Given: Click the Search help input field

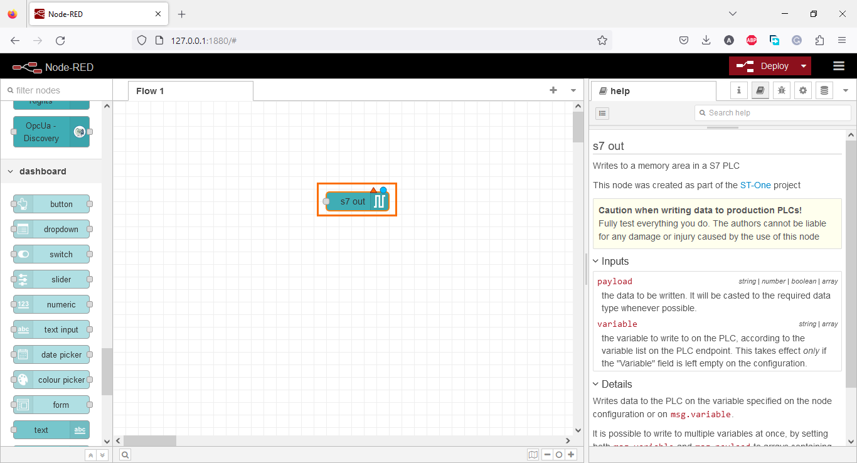Looking at the screenshot, I should (773, 113).
